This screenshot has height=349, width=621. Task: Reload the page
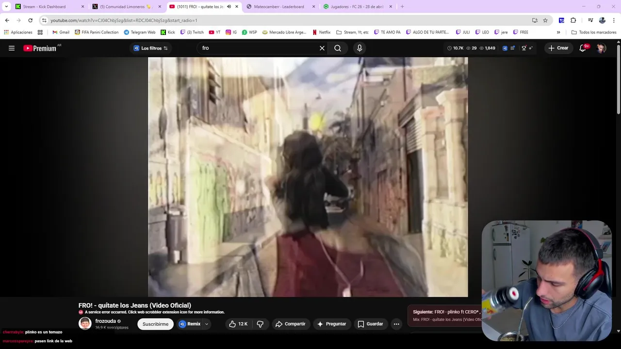(x=30, y=20)
